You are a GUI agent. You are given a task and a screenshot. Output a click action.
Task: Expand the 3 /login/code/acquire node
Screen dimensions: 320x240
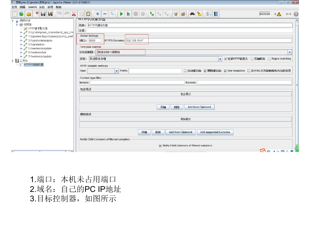point(21,41)
